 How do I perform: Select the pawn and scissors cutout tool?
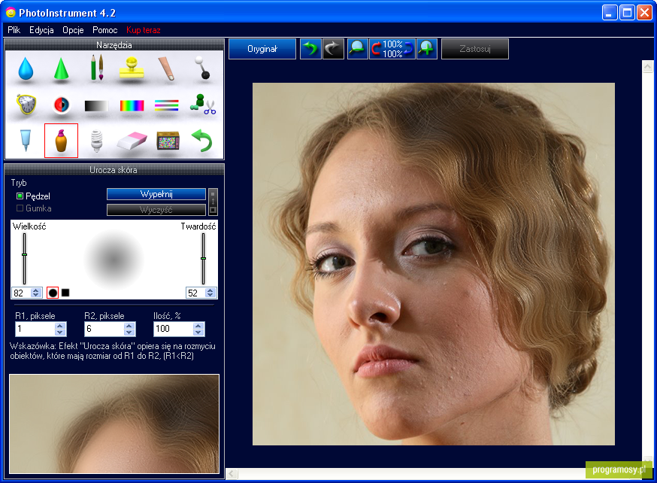click(203, 105)
